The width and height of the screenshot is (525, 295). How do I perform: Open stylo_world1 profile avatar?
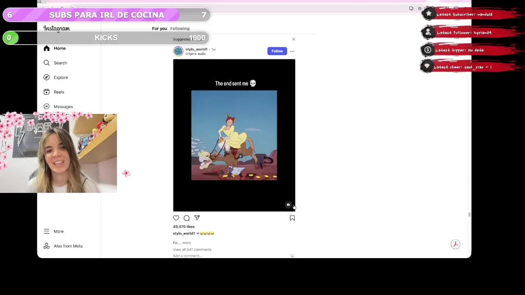tap(178, 51)
